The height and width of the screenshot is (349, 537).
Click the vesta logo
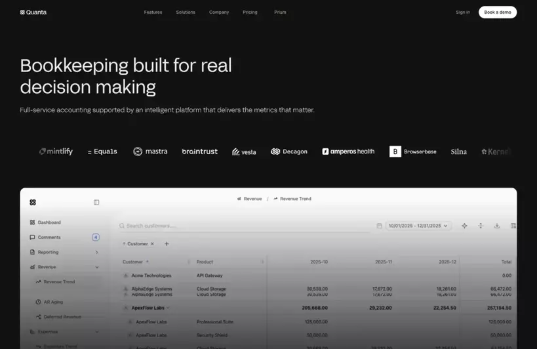tap(244, 152)
